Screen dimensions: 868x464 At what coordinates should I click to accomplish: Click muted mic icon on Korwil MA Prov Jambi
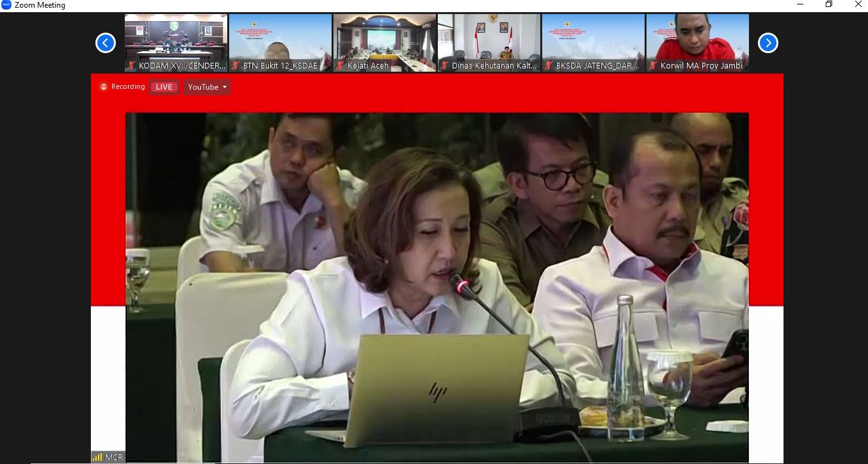654,65
